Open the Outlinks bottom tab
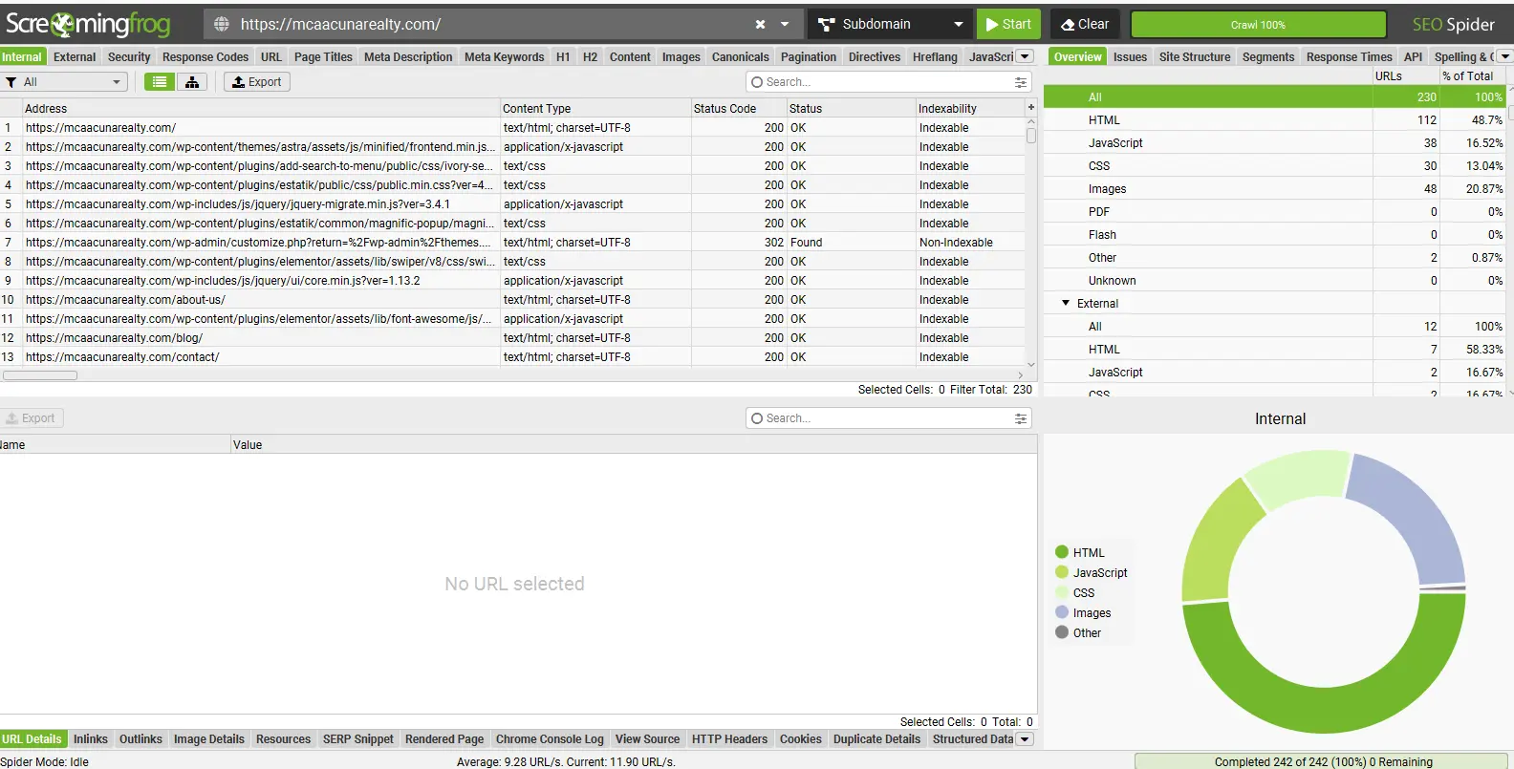This screenshot has height=769, width=1514. click(141, 739)
